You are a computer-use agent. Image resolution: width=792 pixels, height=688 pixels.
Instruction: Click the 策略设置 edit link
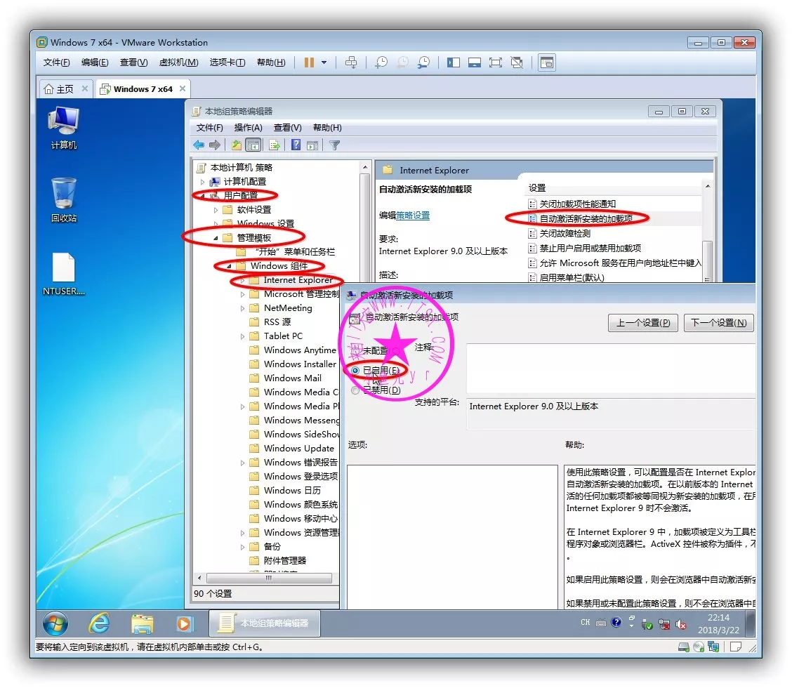(413, 216)
